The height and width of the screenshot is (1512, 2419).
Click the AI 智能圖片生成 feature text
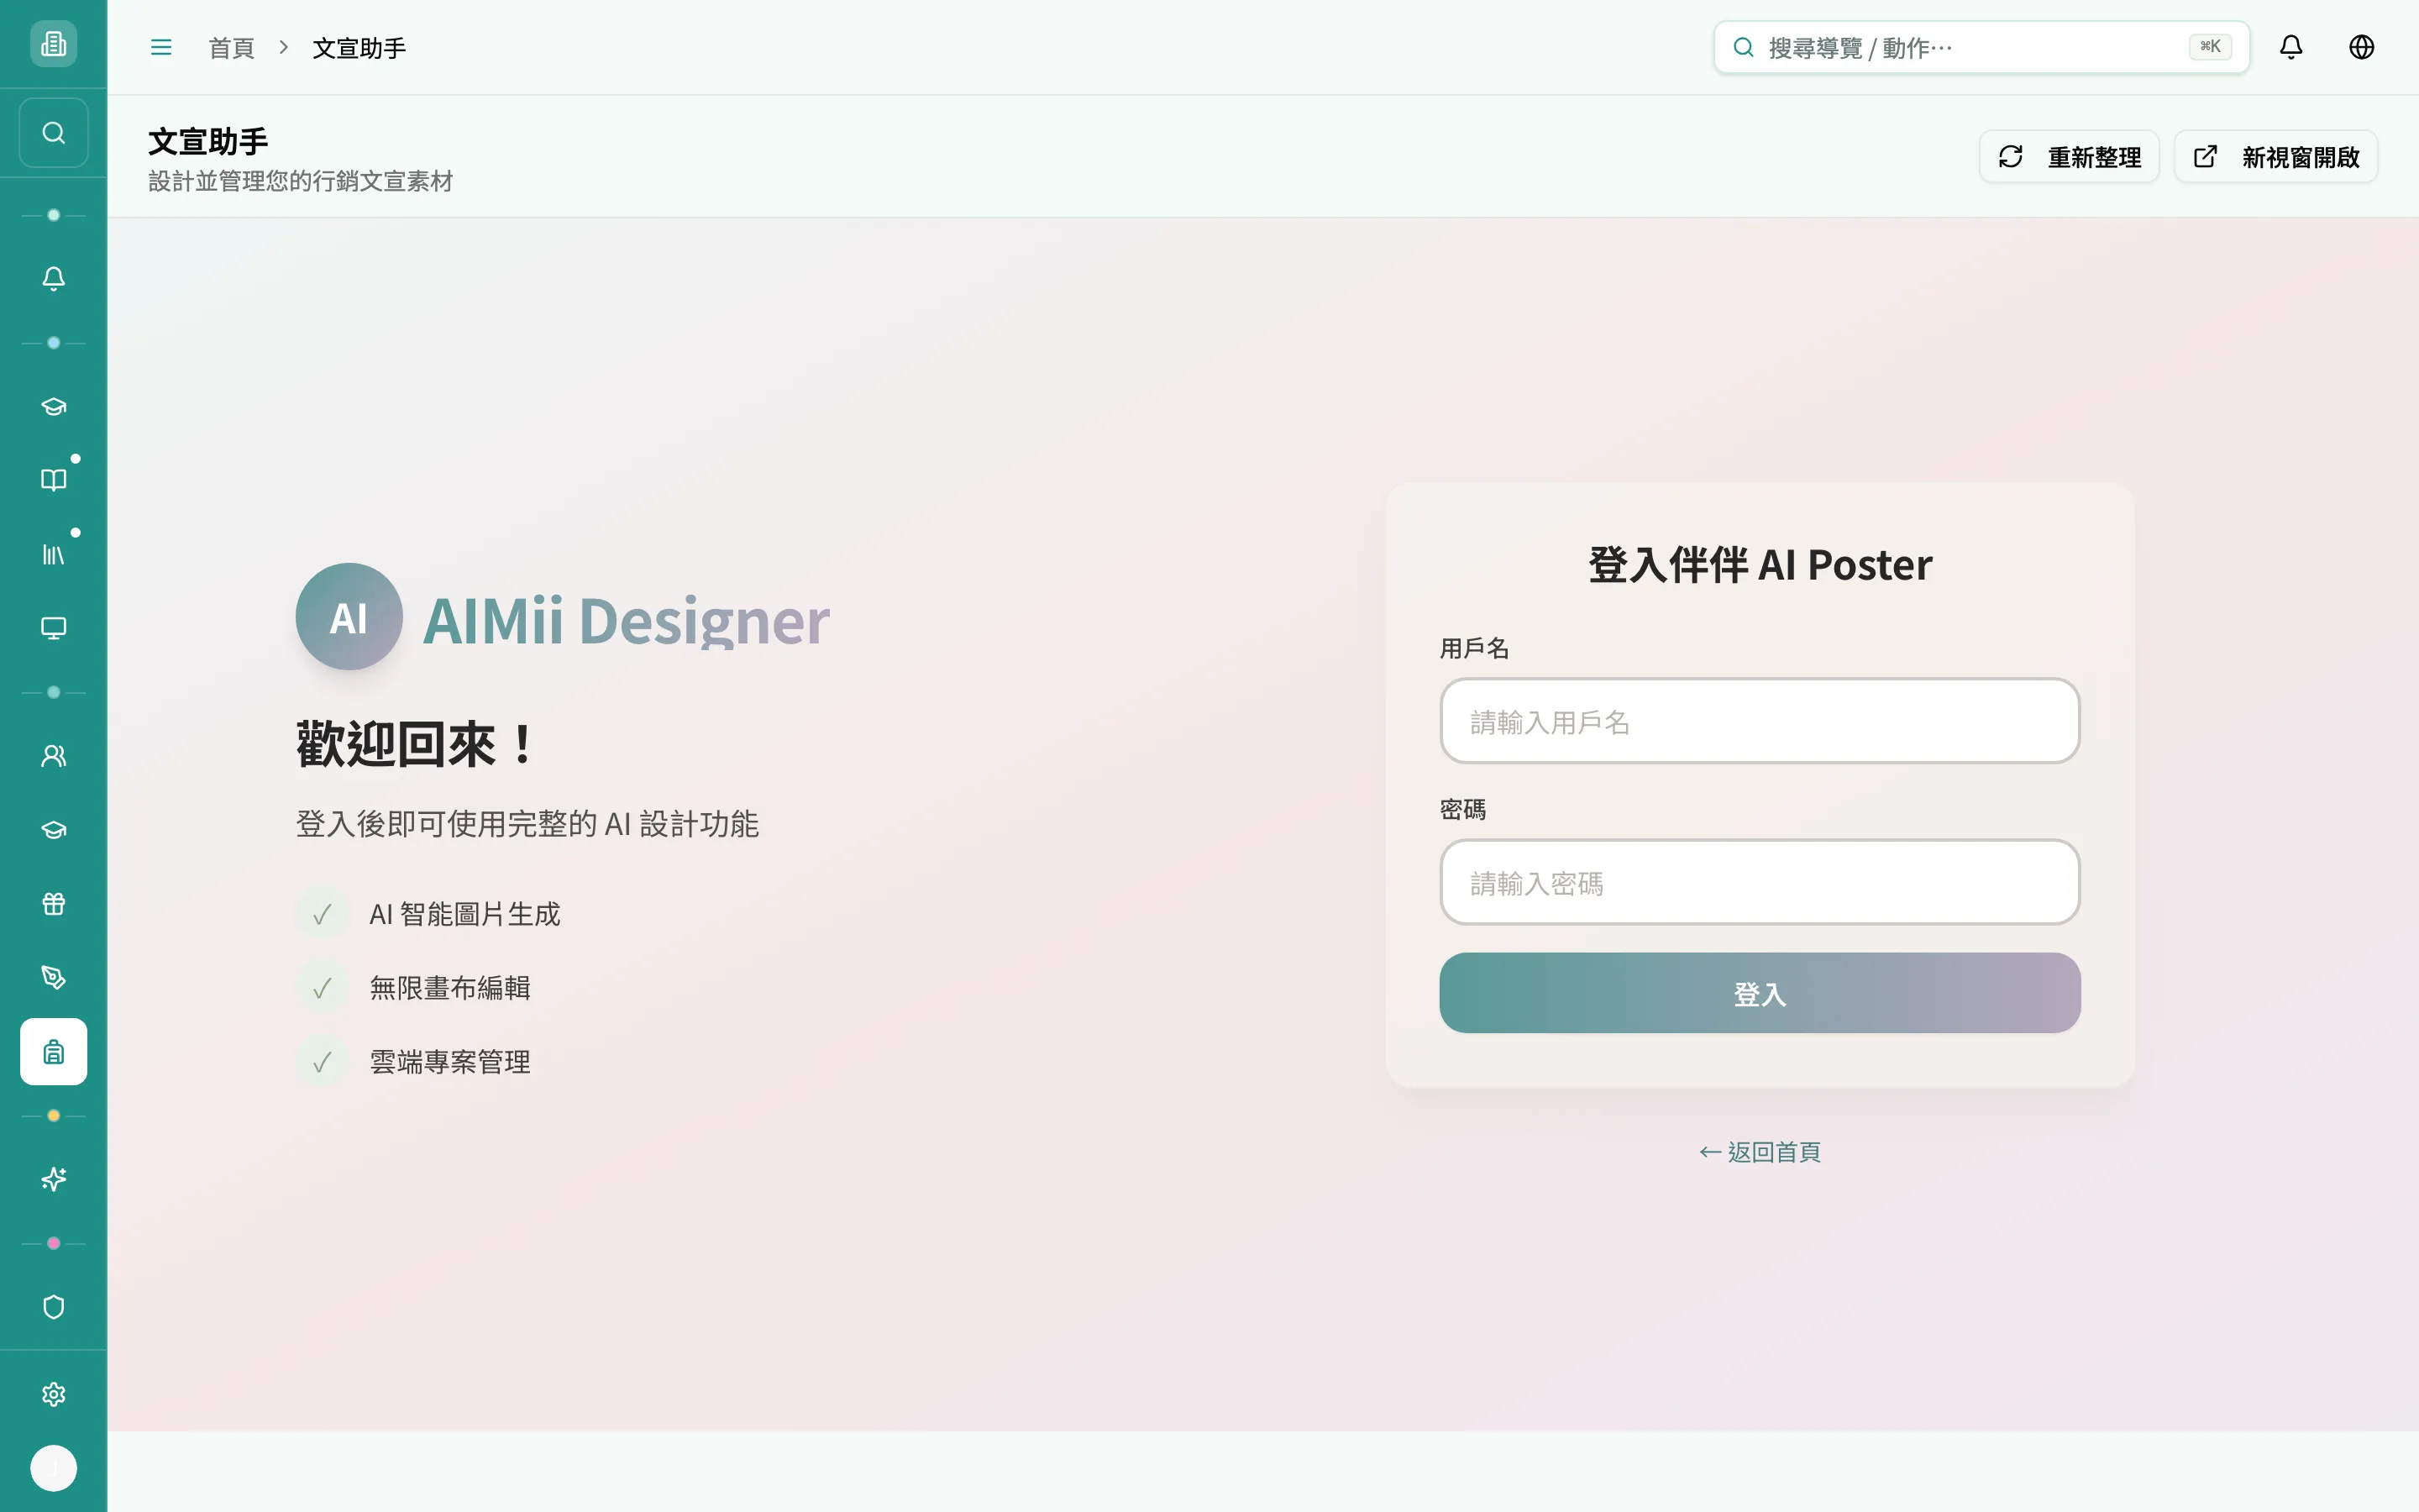464,914
